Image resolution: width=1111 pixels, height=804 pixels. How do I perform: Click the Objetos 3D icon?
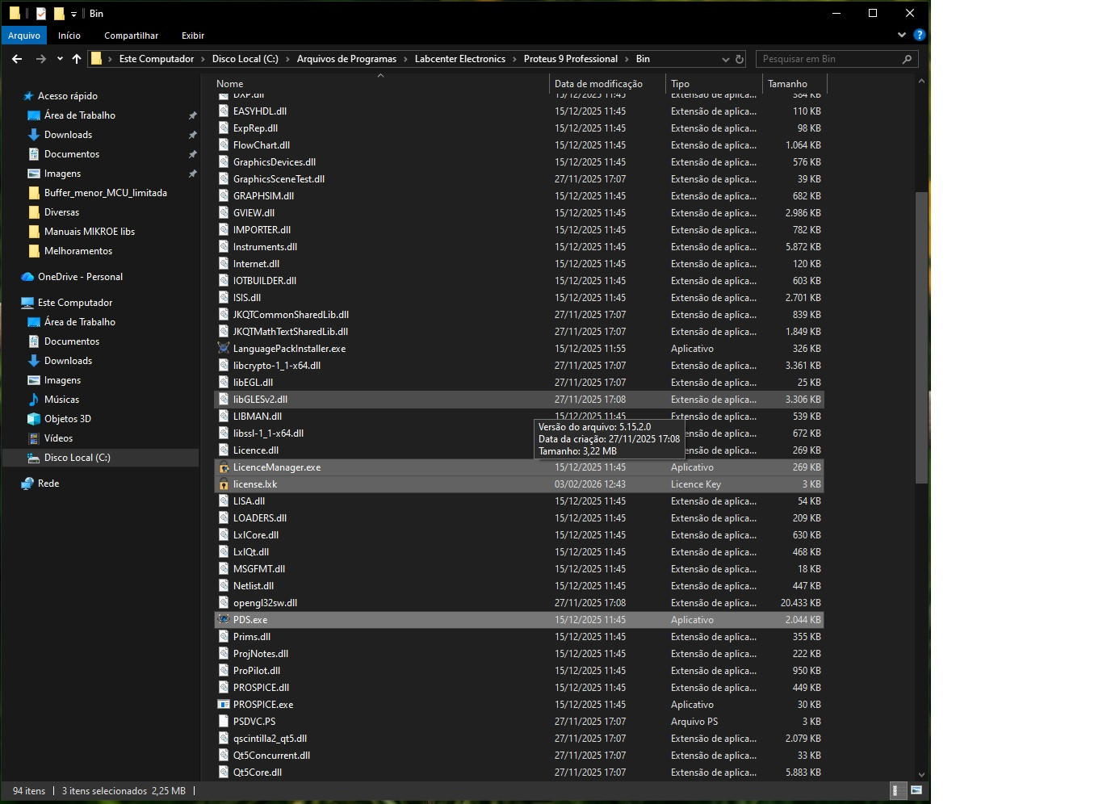[34, 419]
